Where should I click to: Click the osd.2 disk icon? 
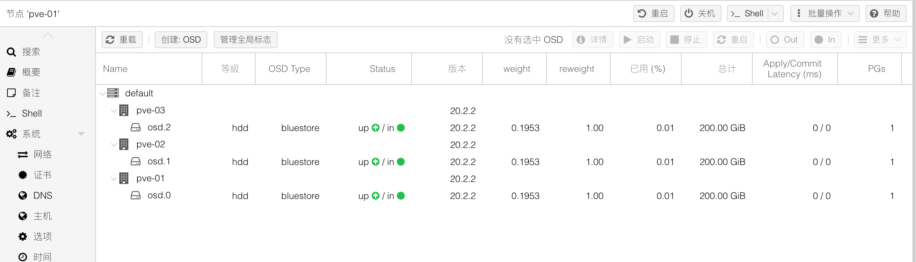coord(136,127)
